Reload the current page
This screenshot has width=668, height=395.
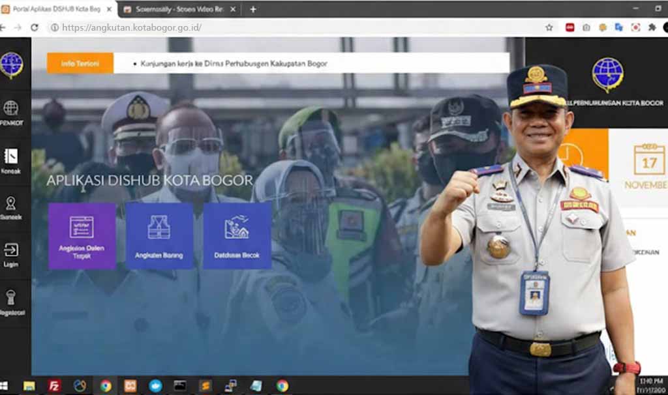pos(34,27)
